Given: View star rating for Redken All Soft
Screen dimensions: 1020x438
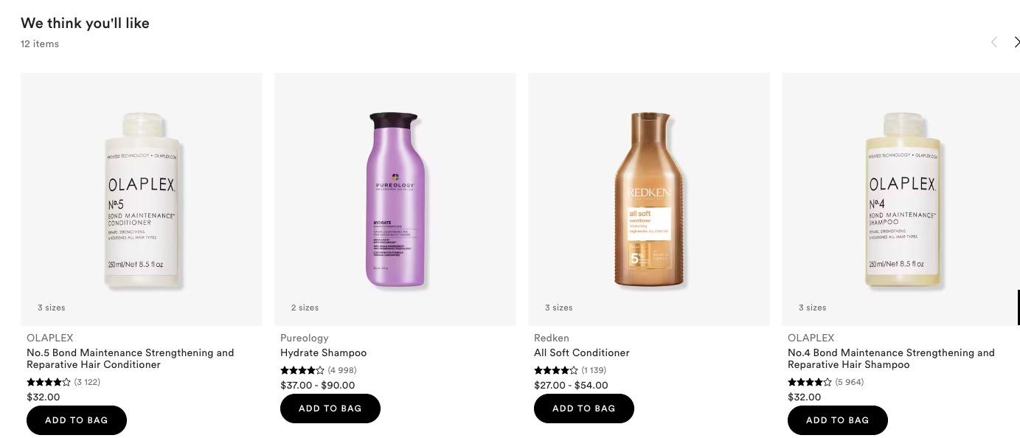Looking at the screenshot, I should click(556, 370).
